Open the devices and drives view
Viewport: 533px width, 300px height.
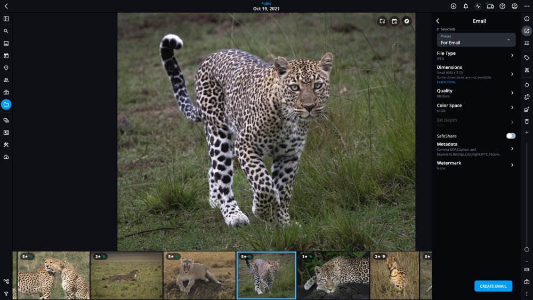[x=6, y=120]
